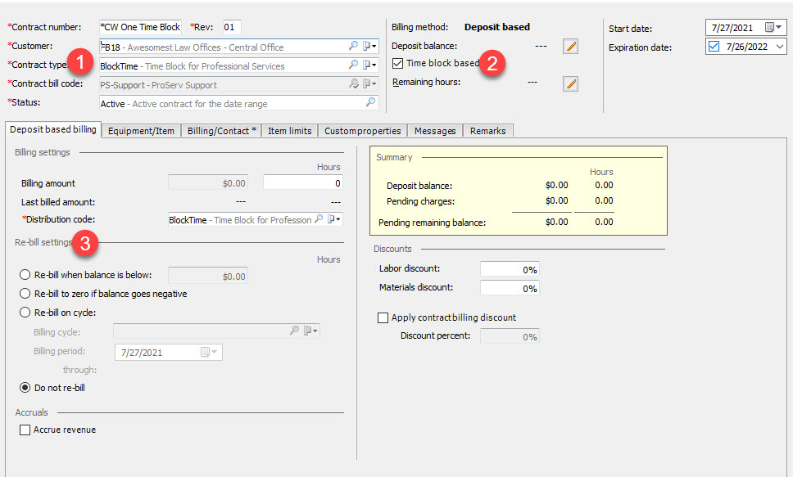The width and height of the screenshot is (793, 477).
Task: Click Billing cycle magnifier icon
Action: (x=294, y=331)
